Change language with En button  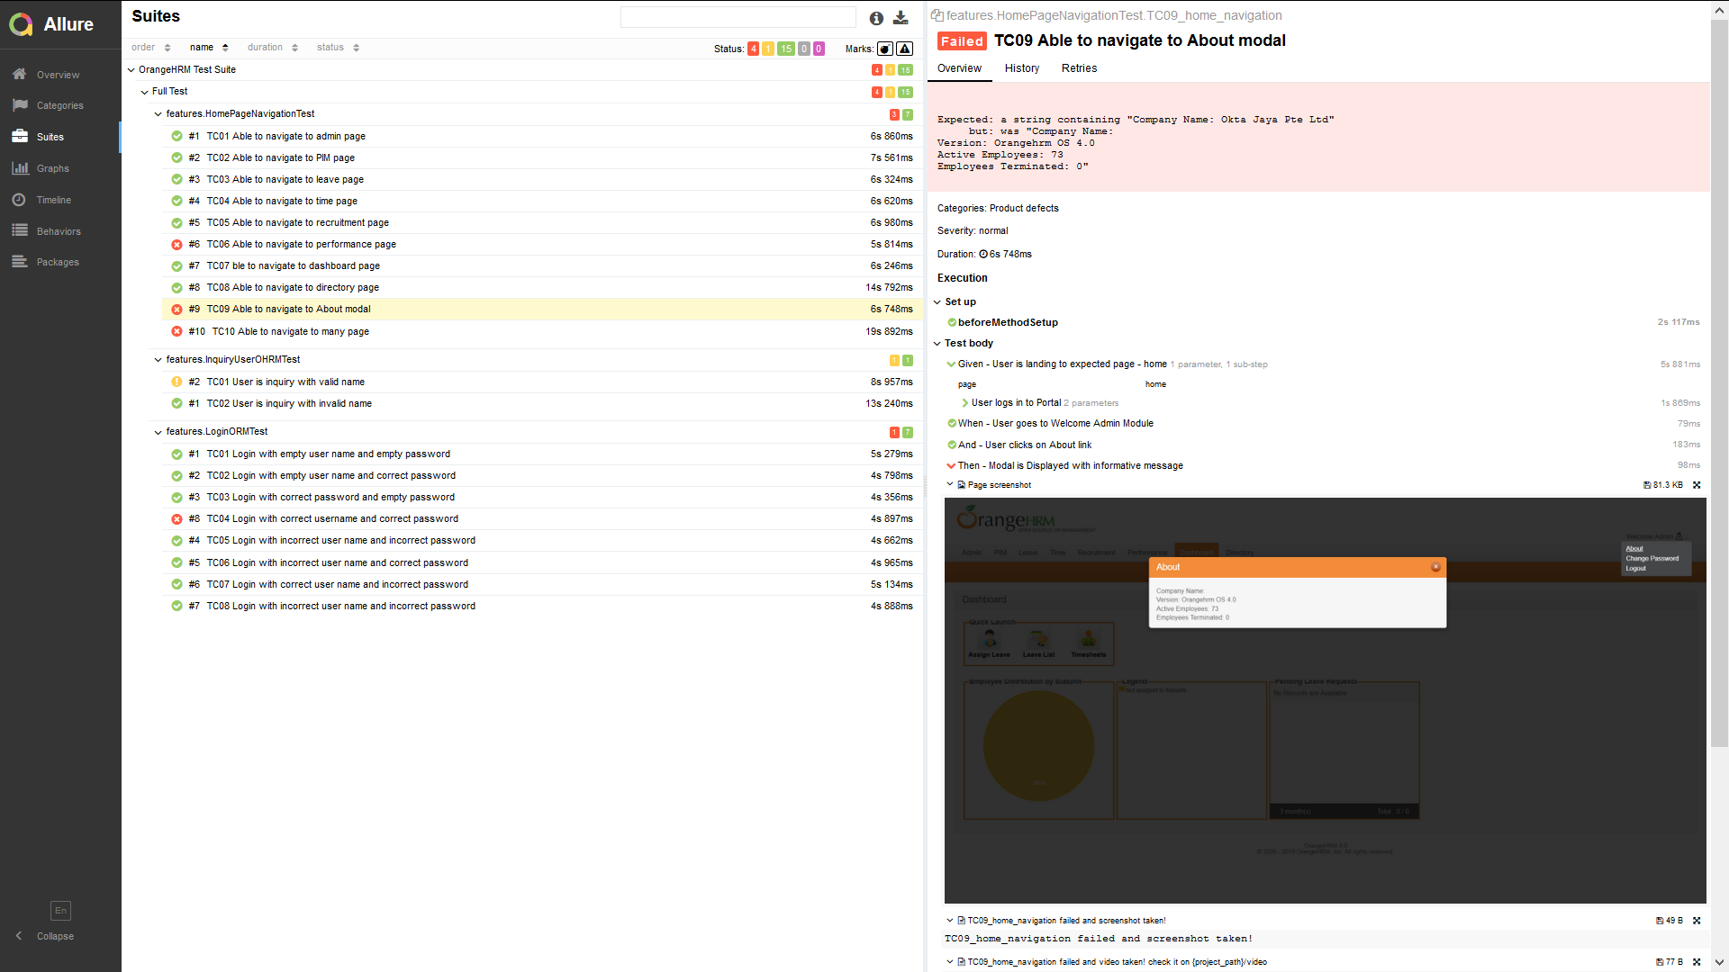pyautogui.click(x=60, y=911)
